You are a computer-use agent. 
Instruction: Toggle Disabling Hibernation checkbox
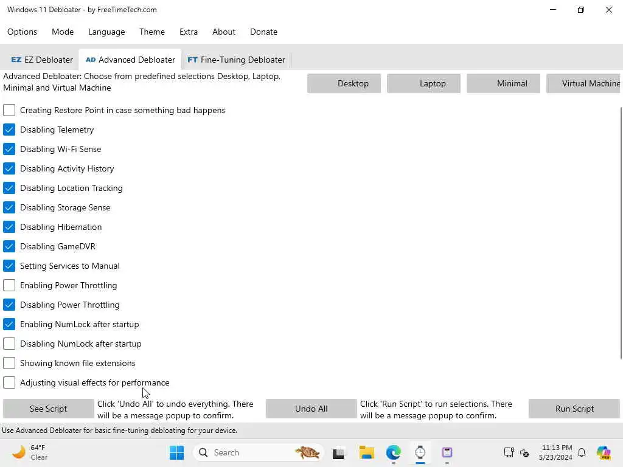click(9, 227)
